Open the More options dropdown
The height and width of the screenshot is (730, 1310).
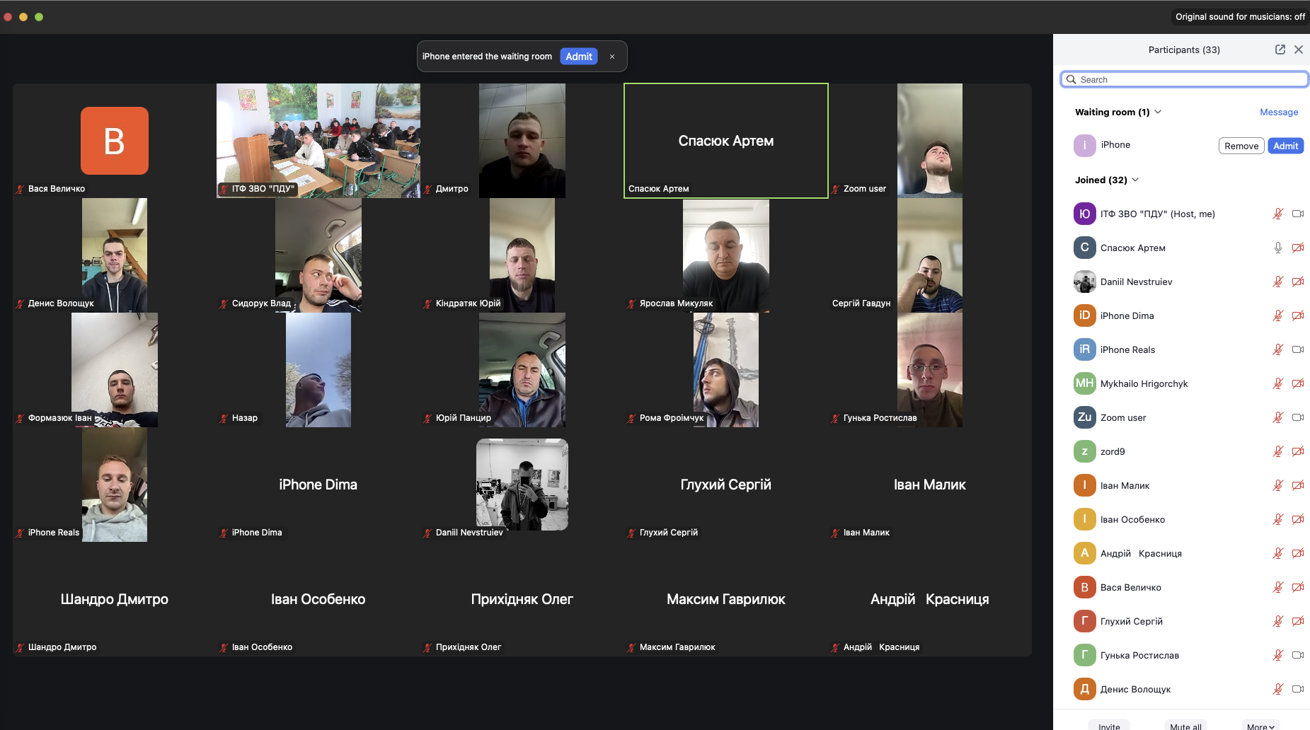point(1260,726)
